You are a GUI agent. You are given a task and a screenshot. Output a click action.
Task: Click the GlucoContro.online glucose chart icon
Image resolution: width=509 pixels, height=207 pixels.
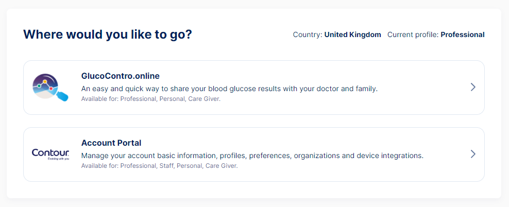coord(50,87)
